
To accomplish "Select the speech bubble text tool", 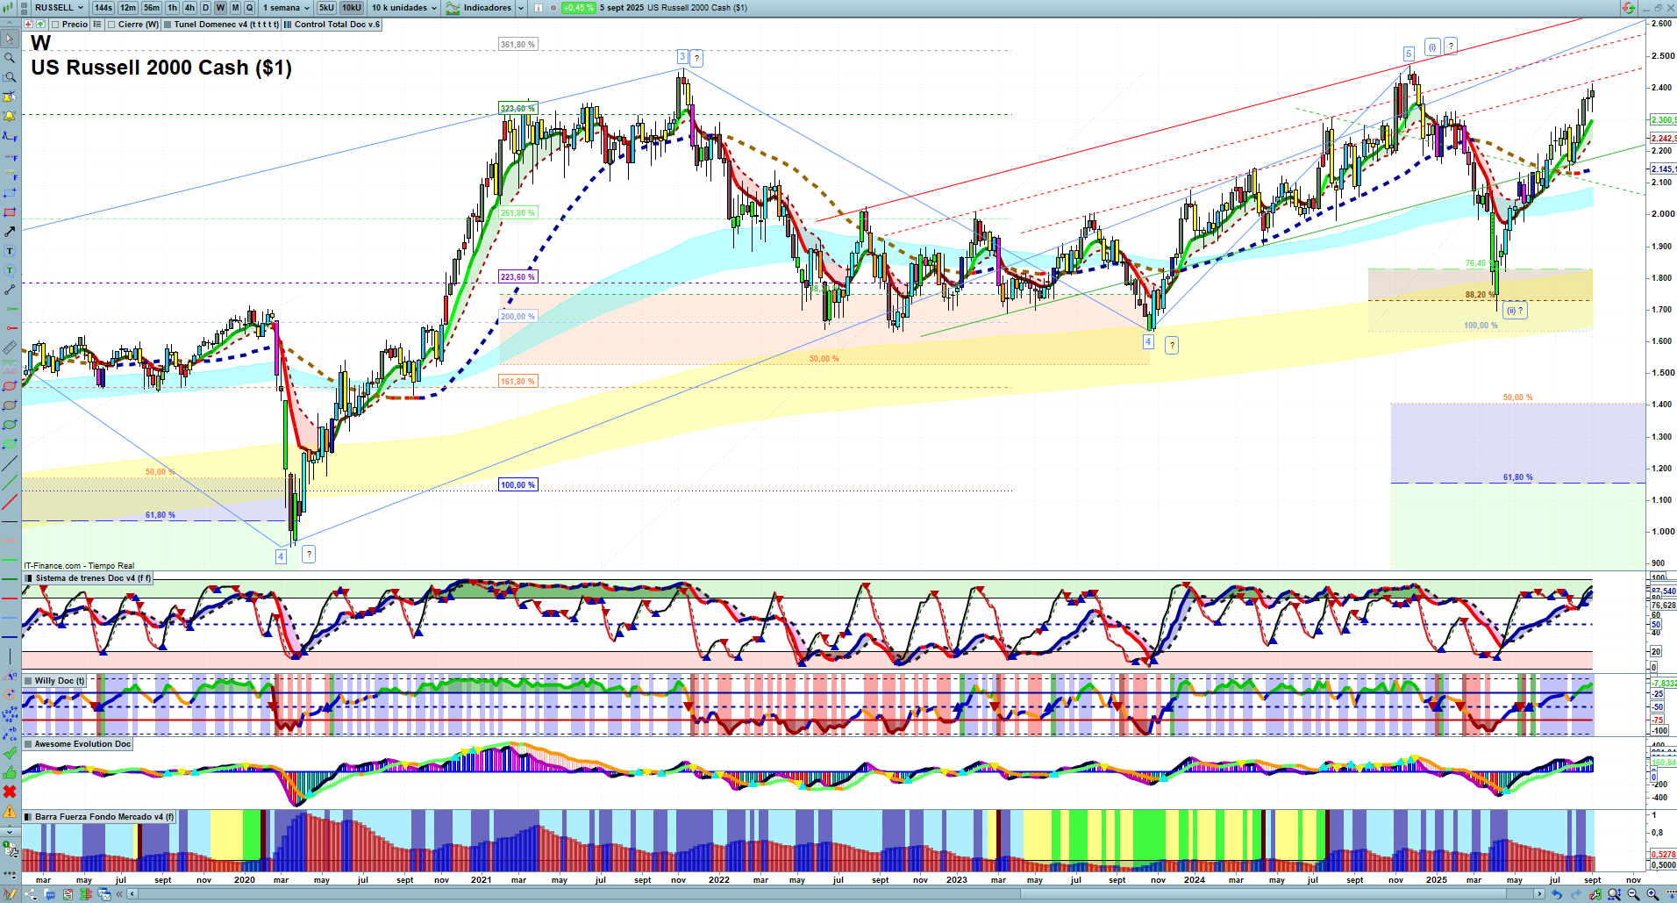I will [x=10, y=270].
